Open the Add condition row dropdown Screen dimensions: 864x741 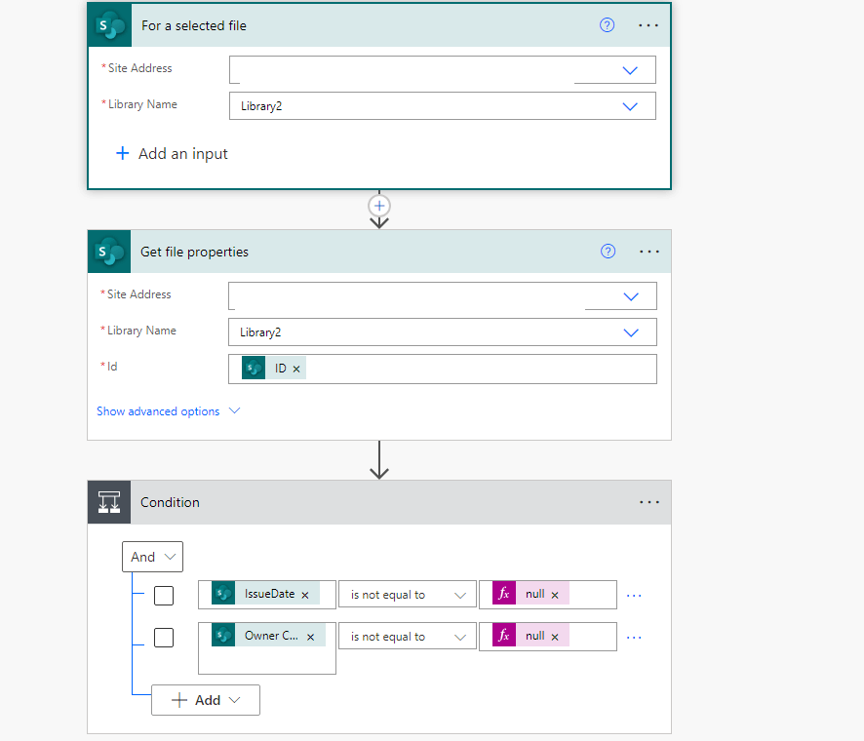click(206, 700)
